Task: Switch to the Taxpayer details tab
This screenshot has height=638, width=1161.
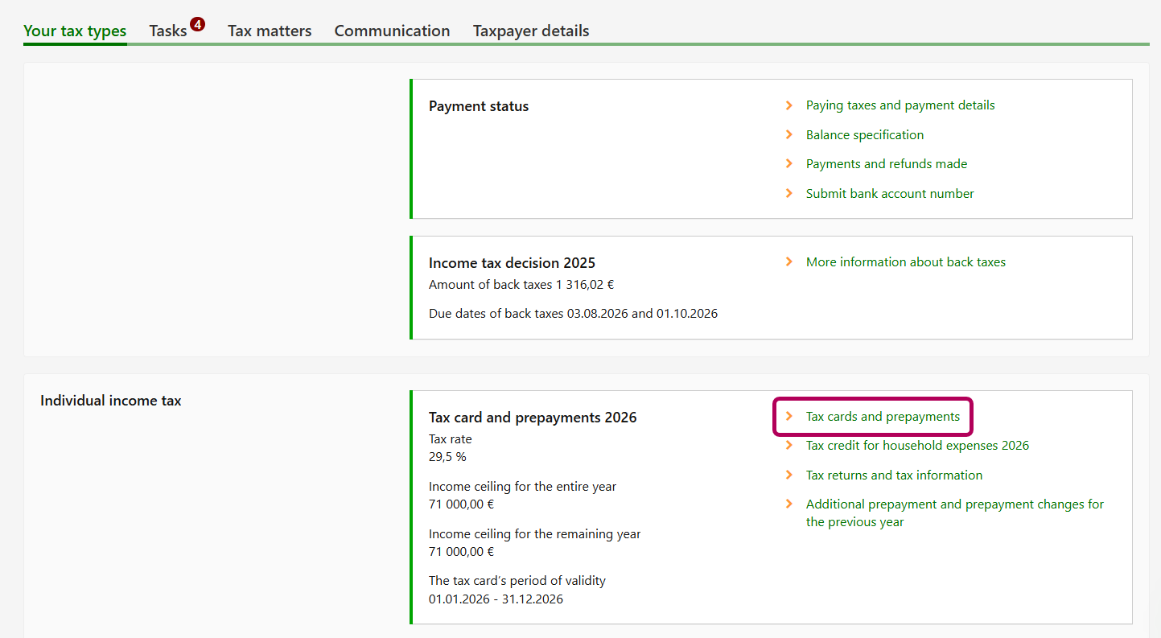Action: point(531,31)
